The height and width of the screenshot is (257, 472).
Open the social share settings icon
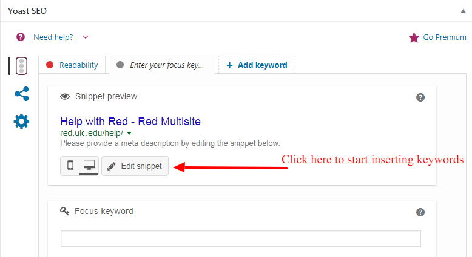pos(22,94)
